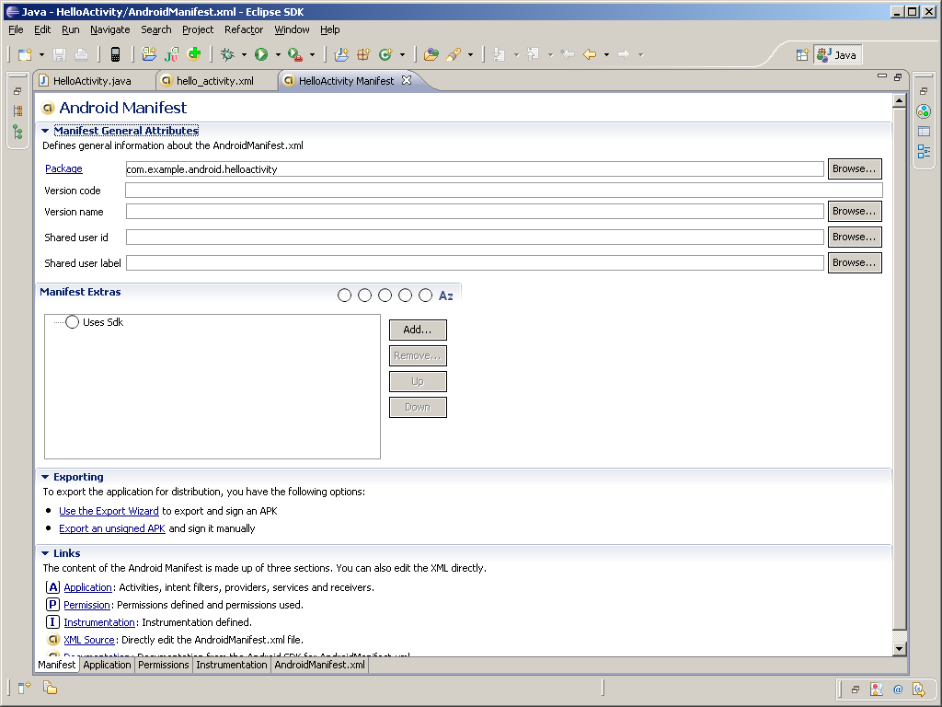942x707 pixels.
Task: Select the Uses Sdk tree item
Action: point(103,322)
